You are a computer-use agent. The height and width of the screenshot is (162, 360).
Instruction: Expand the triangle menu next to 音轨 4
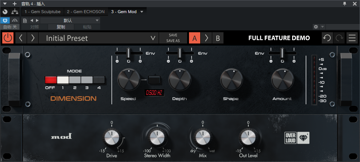click(5, 4)
